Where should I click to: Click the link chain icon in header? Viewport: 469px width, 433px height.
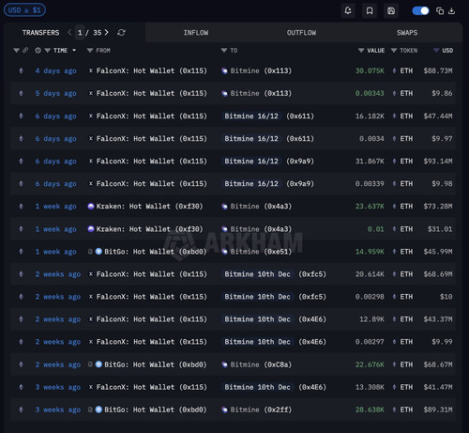pos(25,50)
